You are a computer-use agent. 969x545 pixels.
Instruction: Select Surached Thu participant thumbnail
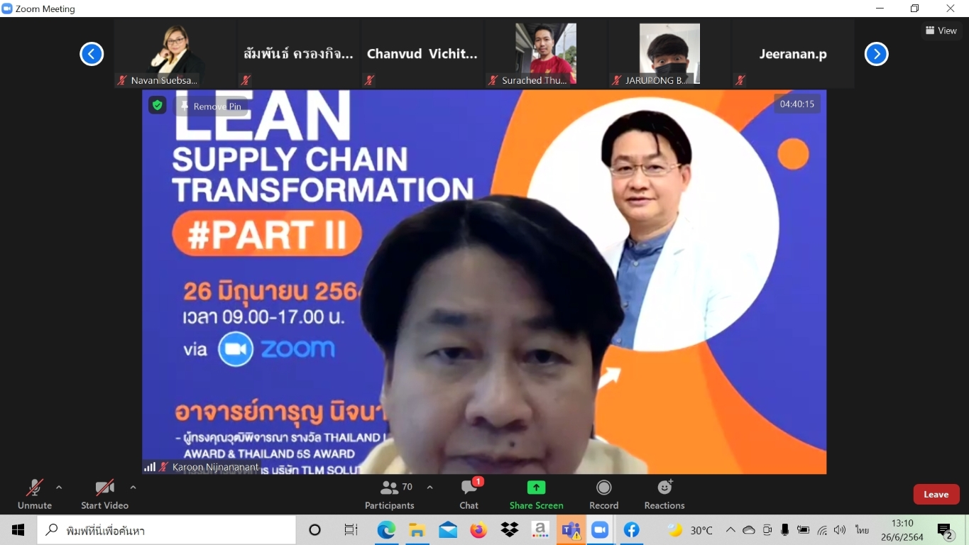[x=546, y=54]
